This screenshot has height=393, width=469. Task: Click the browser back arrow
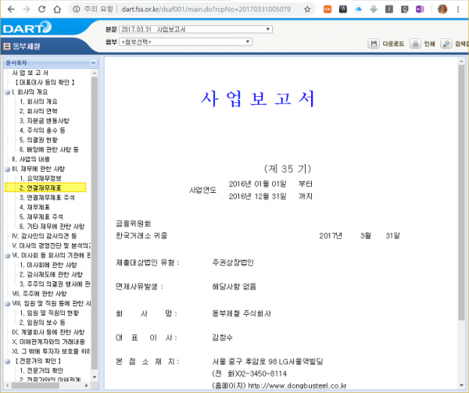pyautogui.click(x=11, y=9)
